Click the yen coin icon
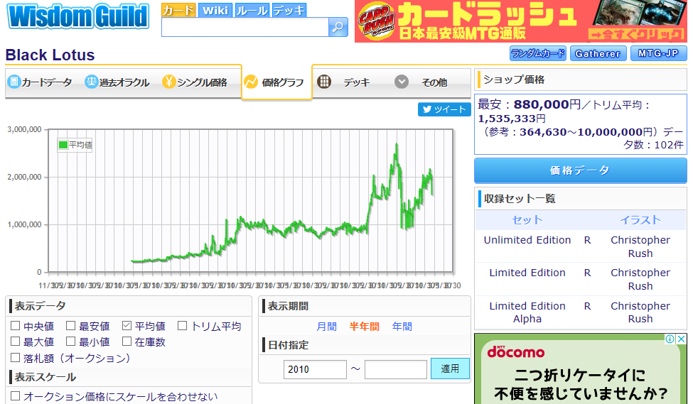This screenshot has height=404, width=693. (168, 82)
